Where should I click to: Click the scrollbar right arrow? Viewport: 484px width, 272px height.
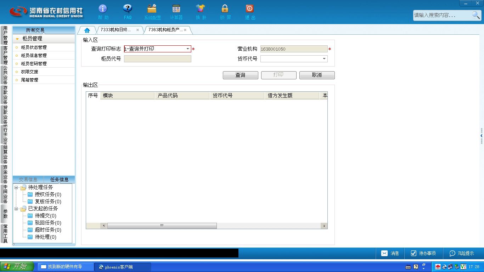[324, 226]
